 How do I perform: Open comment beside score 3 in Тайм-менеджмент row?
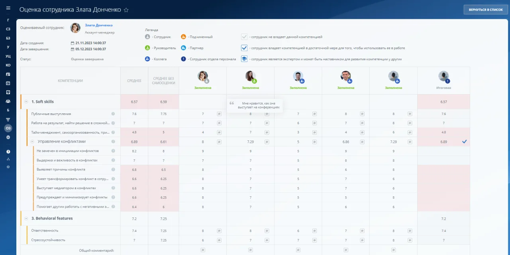tap(314, 132)
